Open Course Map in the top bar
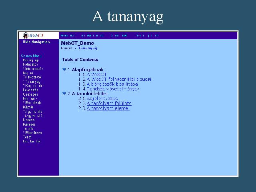The width and height of the screenshot is (256, 192). (119, 36)
